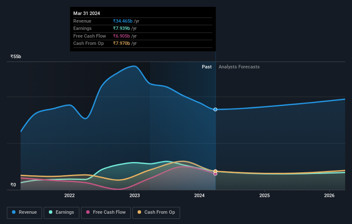The height and width of the screenshot is (224, 352).
Task: Click the 2023 x-axis label
Action: [x=135, y=195]
